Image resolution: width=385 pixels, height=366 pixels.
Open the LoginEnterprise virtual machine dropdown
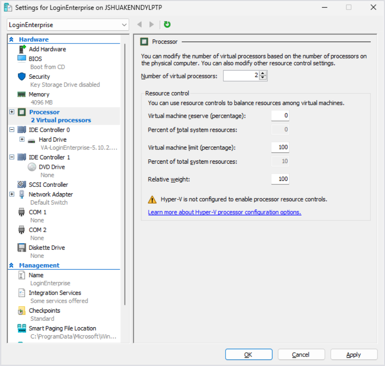pos(125,25)
